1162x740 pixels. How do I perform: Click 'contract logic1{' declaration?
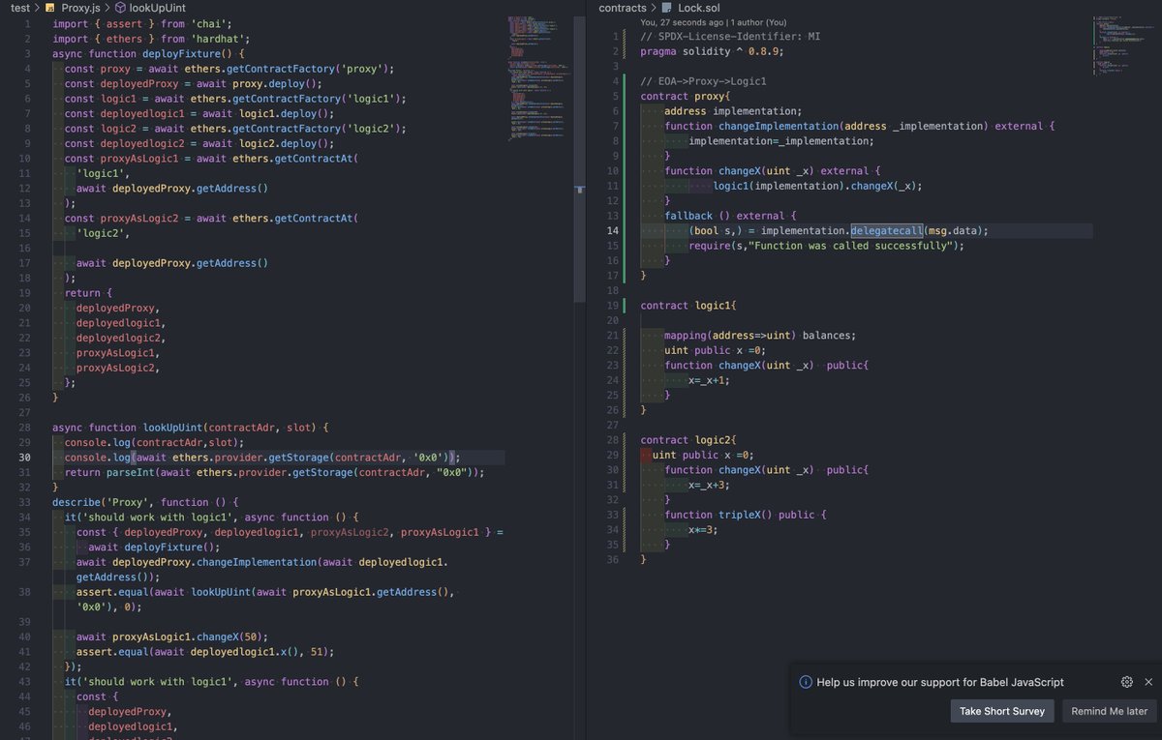pyautogui.click(x=688, y=306)
